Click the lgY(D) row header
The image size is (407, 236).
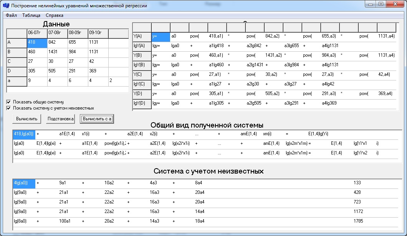(142, 104)
